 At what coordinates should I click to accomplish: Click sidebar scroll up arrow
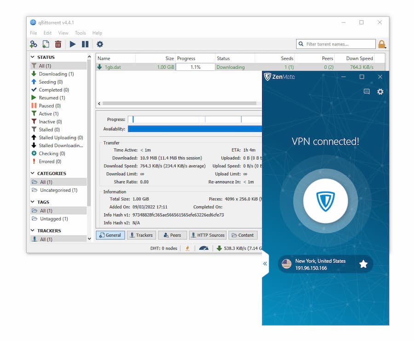point(89,57)
